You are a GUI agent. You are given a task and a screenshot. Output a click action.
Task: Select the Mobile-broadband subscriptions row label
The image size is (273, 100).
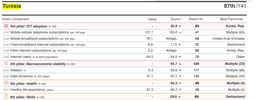tap(34, 39)
